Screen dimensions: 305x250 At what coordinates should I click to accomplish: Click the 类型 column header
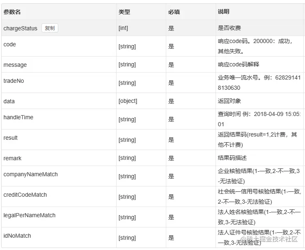pos(124,12)
